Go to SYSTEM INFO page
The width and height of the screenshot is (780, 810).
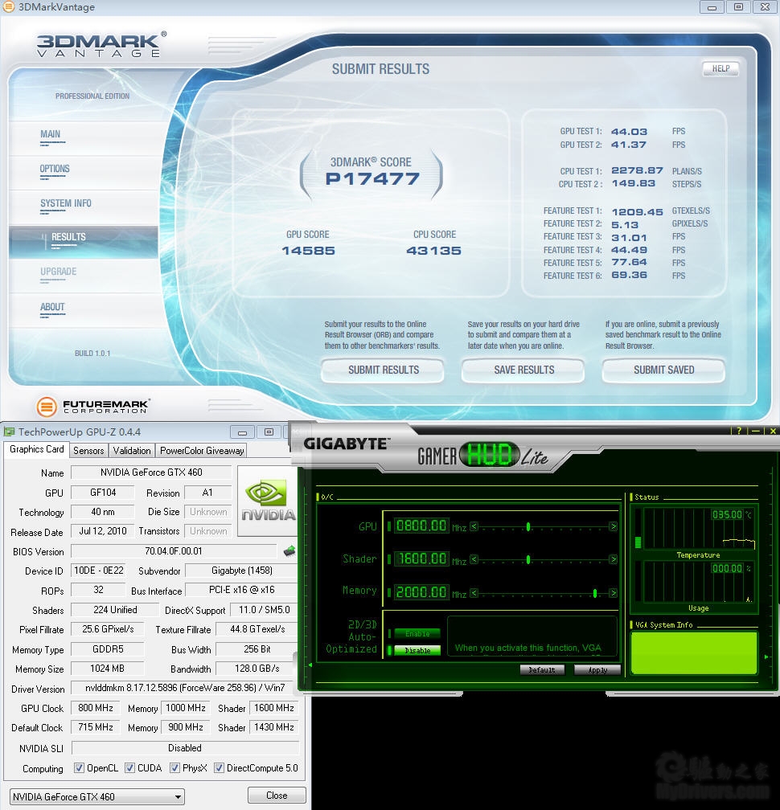click(x=66, y=203)
